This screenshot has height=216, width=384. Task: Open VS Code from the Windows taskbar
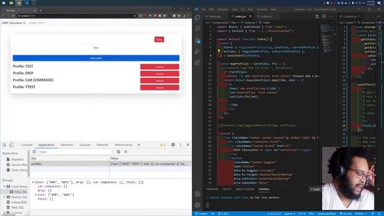pyautogui.click(x=26, y=3)
